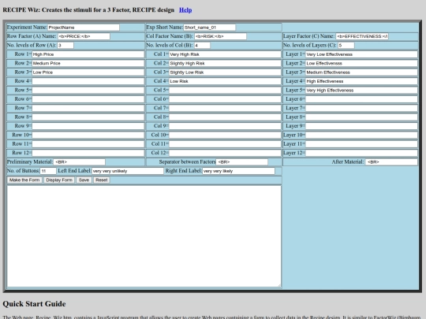Viewport: 426px width, 319px height.
Task: Edit the Layer Factor (C) Name field
Action: 362,36
